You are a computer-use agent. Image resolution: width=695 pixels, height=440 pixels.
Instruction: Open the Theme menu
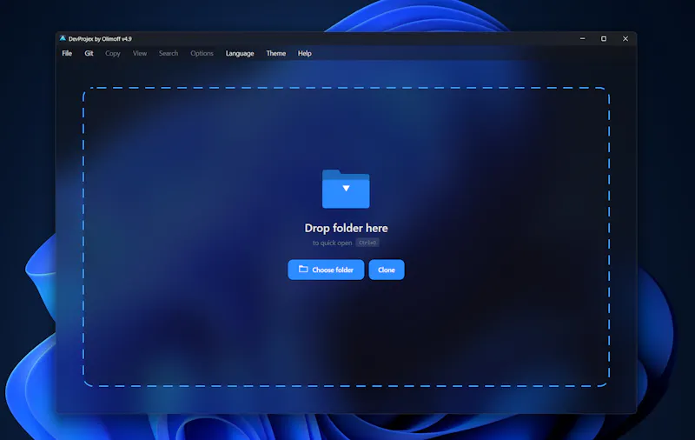(x=275, y=53)
